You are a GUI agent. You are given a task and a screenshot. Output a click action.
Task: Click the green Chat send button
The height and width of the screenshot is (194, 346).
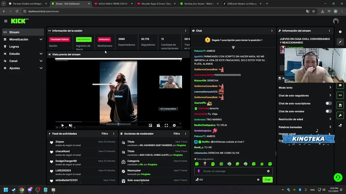coord(267,180)
